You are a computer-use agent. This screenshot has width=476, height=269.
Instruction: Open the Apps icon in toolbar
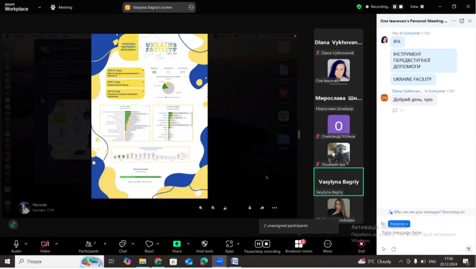click(229, 244)
